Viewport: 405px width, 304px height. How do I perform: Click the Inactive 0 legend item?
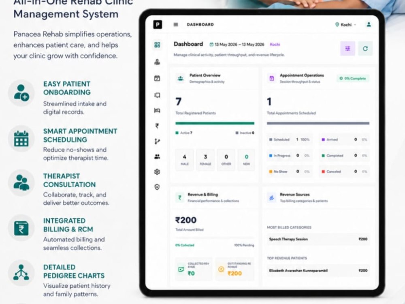pyautogui.click(x=245, y=133)
